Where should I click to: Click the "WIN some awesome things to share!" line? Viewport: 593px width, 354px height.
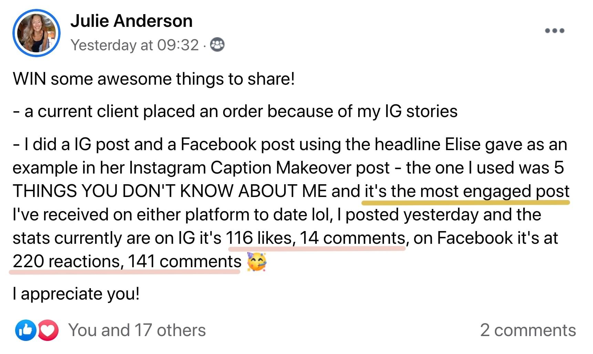[x=154, y=79]
